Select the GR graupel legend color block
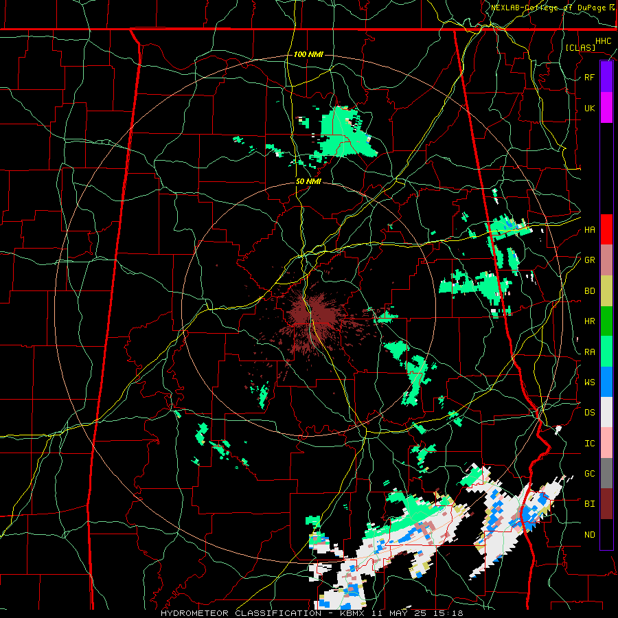 click(606, 260)
